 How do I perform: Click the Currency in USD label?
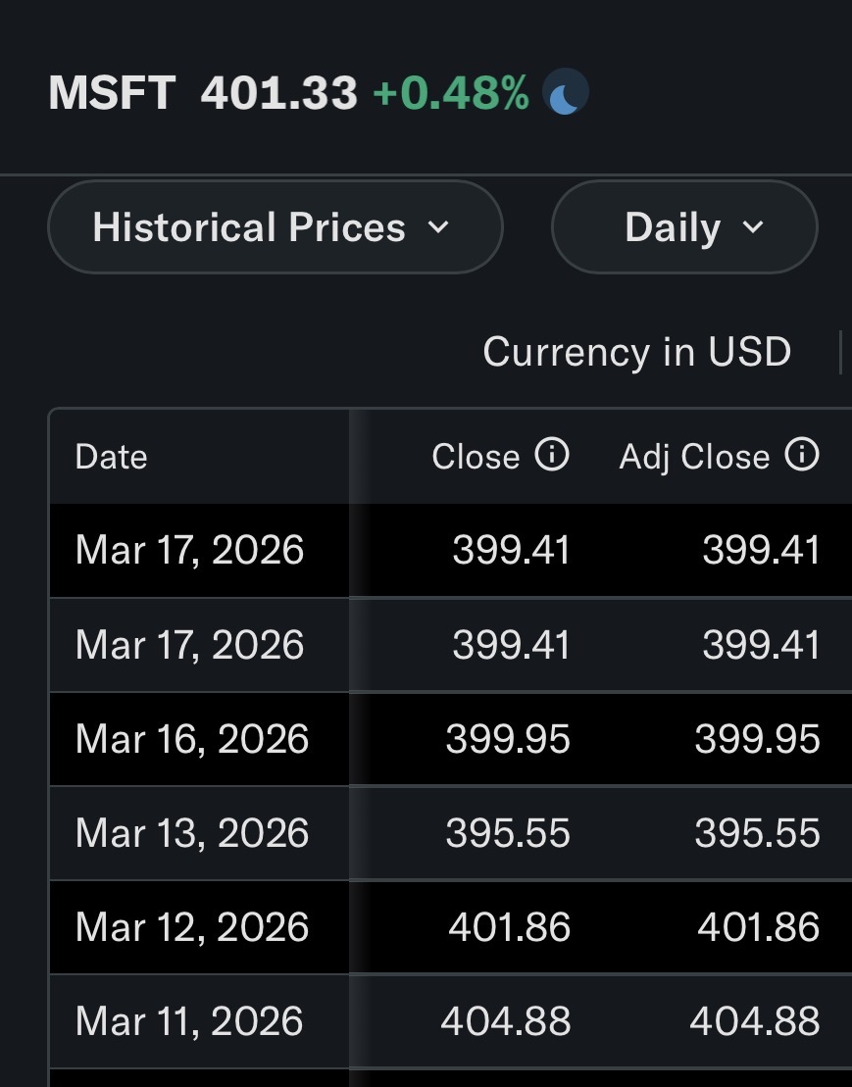coord(636,352)
